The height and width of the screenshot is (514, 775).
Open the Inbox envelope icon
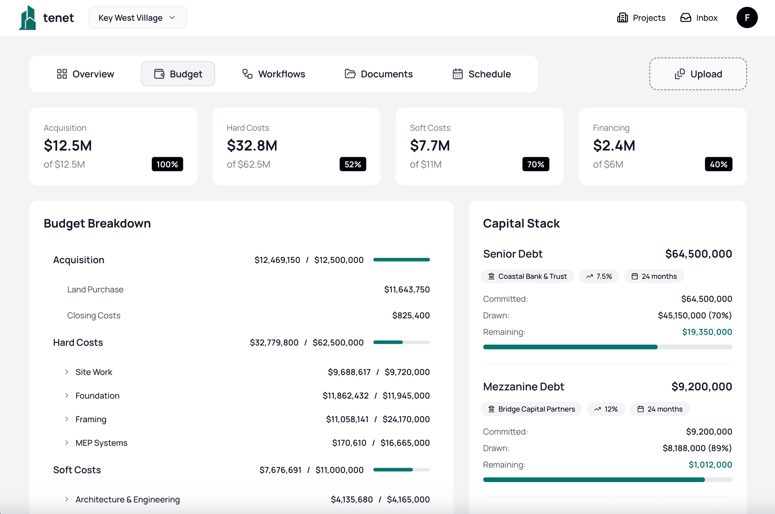[685, 17]
